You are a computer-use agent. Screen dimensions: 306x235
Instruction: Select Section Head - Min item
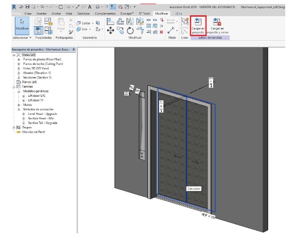tap(41, 118)
